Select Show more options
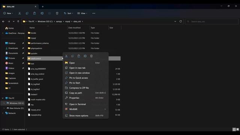The height and width of the screenshot is (135, 240). click(x=85, y=115)
